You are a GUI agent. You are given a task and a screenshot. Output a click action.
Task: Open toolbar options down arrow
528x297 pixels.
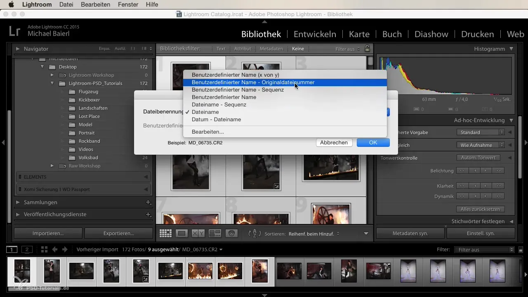tap(366, 233)
